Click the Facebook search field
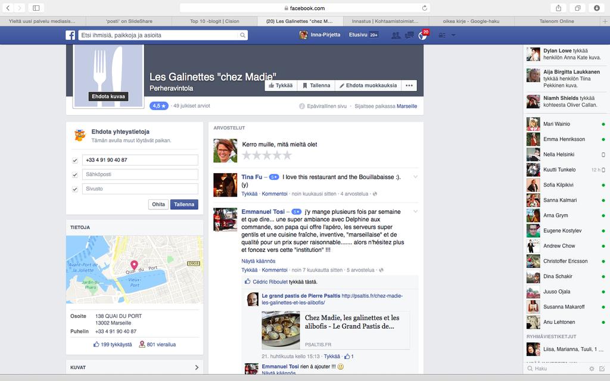The height and width of the screenshot is (381, 610). tap(158, 35)
